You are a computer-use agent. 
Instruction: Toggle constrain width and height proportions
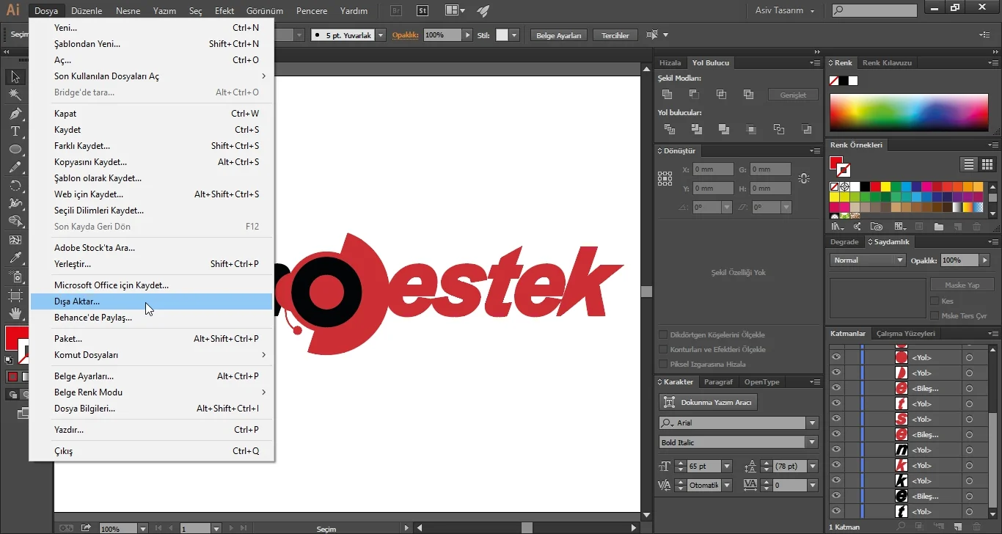804,178
